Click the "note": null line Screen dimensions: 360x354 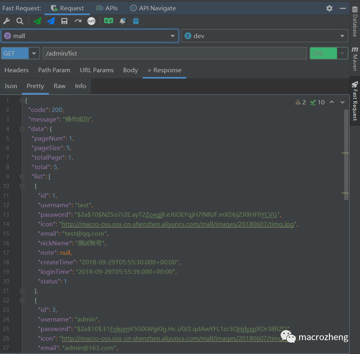pyautogui.click(x=55, y=253)
